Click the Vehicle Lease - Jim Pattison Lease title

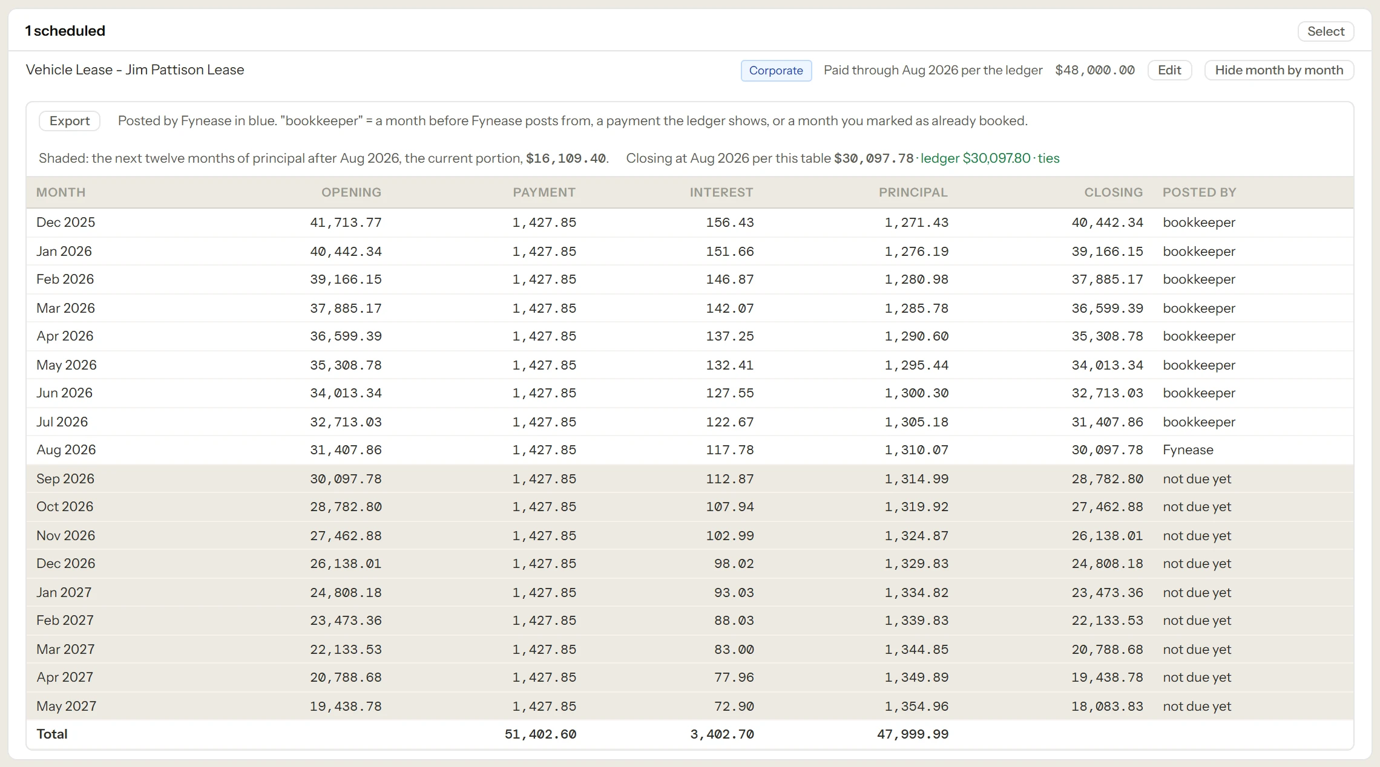pyautogui.click(x=135, y=70)
